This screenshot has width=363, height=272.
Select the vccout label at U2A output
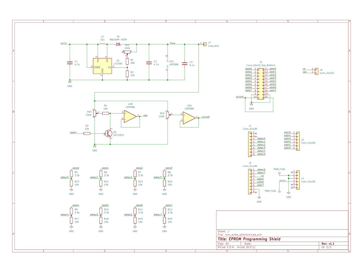pos(205,117)
